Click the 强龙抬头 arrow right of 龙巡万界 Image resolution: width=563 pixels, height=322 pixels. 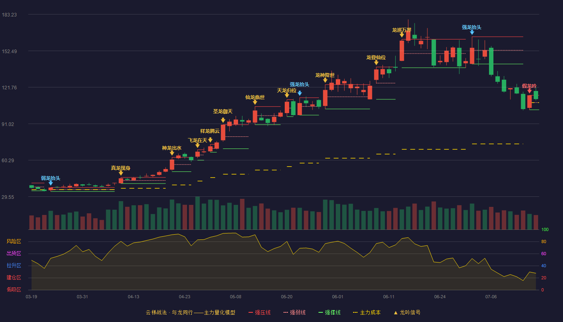coord(472,32)
